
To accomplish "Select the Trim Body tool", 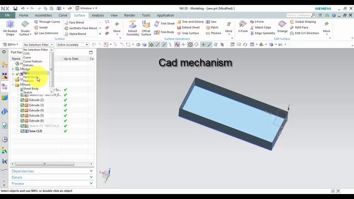I will (x=164, y=32).
